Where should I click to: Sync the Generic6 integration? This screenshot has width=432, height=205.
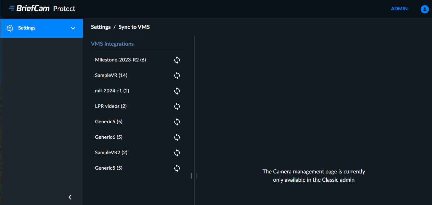(177, 137)
